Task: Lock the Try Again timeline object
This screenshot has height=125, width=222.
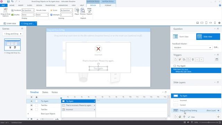Action: click(36, 101)
